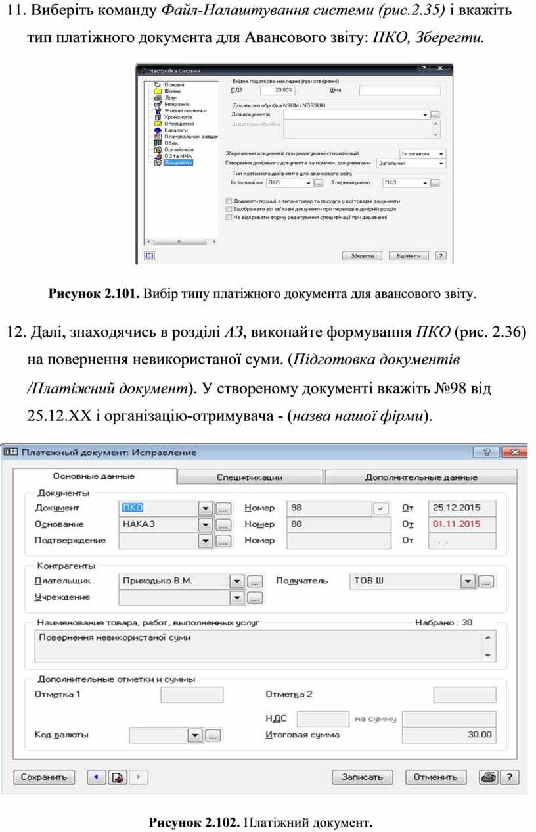The image size is (536, 832).
Task: Expand Подтверждение dropdown arrow
Action: click(x=206, y=541)
